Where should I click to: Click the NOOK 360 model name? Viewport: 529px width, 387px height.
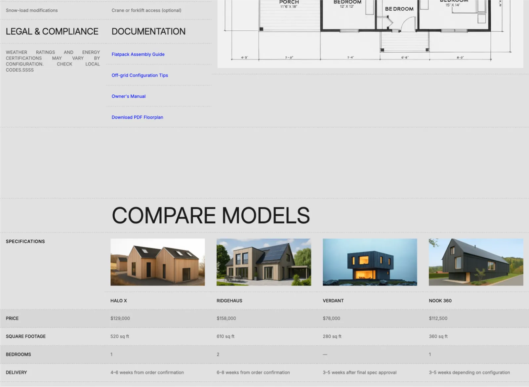[x=440, y=301]
